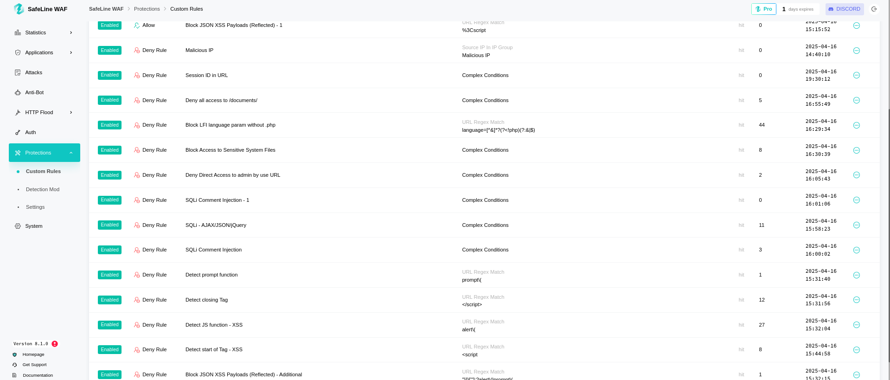
Task: Click the 'Version 8.1.0' text
Action: point(31,344)
